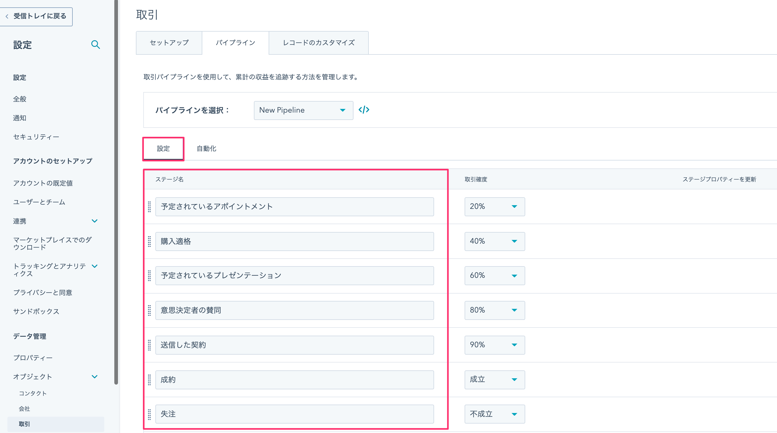Select 会社 under オブジェクト
Image resolution: width=777 pixels, height=433 pixels.
point(24,409)
